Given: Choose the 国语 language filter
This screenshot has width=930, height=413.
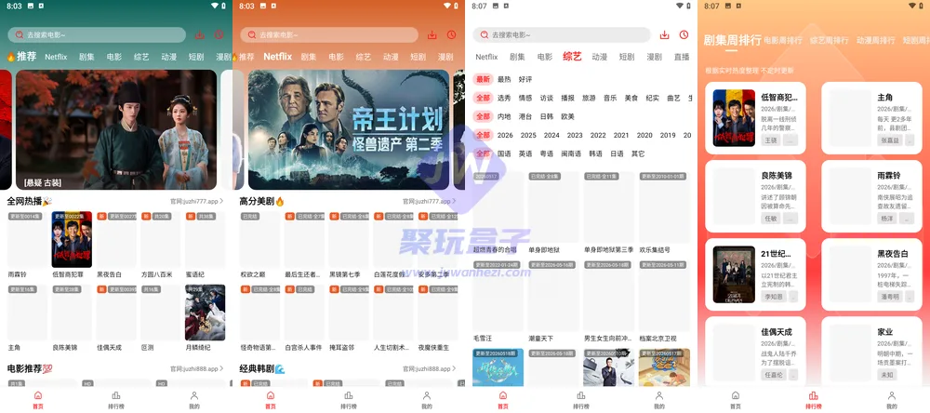Looking at the screenshot, I should pyautogui.click(x=504, y=153).
